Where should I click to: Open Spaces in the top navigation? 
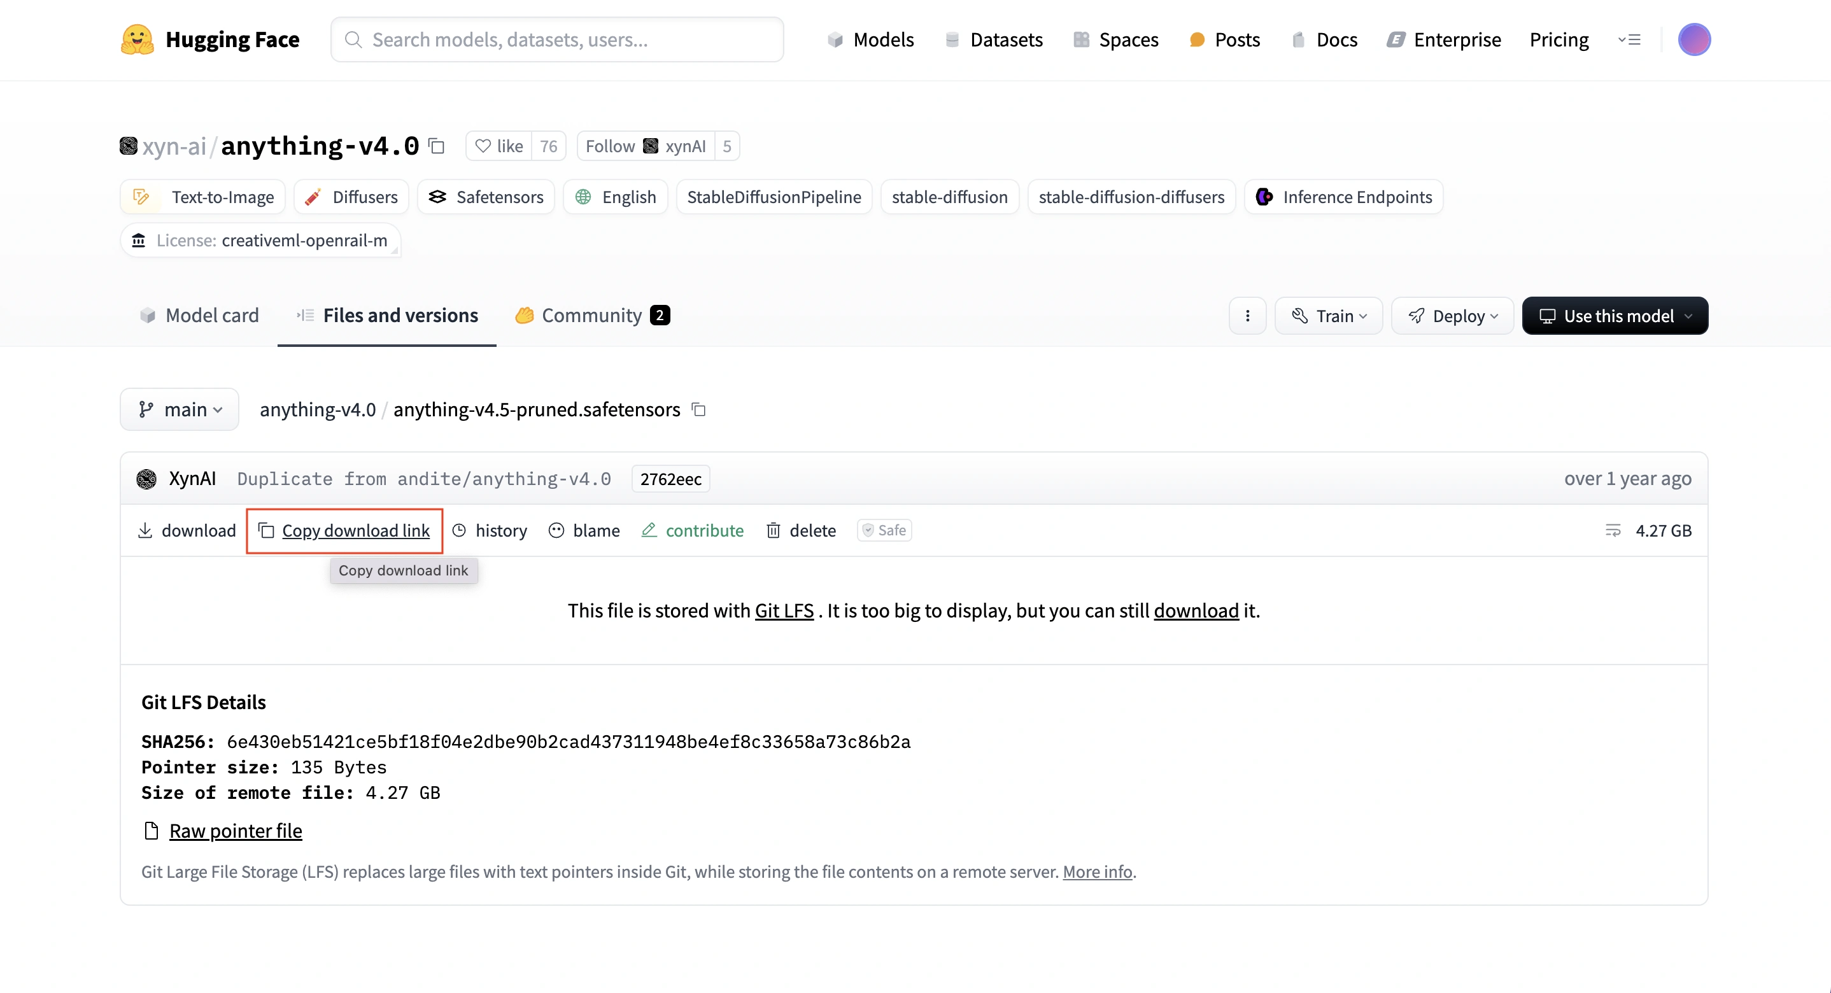point(1116,40)
